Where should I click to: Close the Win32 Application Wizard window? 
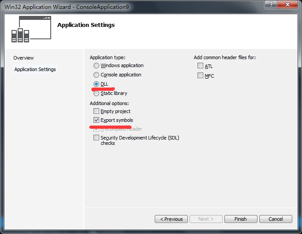287,4
